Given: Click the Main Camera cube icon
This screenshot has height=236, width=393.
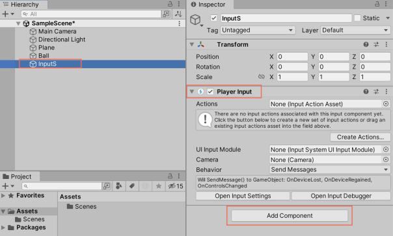Looking at the screenshot, I should (x=33, y=32).
